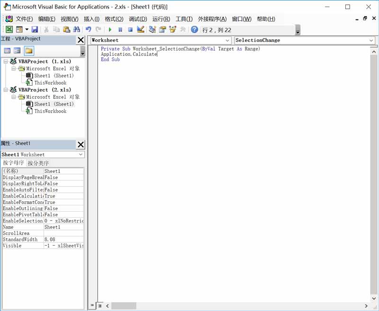Open Visual Basic Help question icon

[195, 29]
